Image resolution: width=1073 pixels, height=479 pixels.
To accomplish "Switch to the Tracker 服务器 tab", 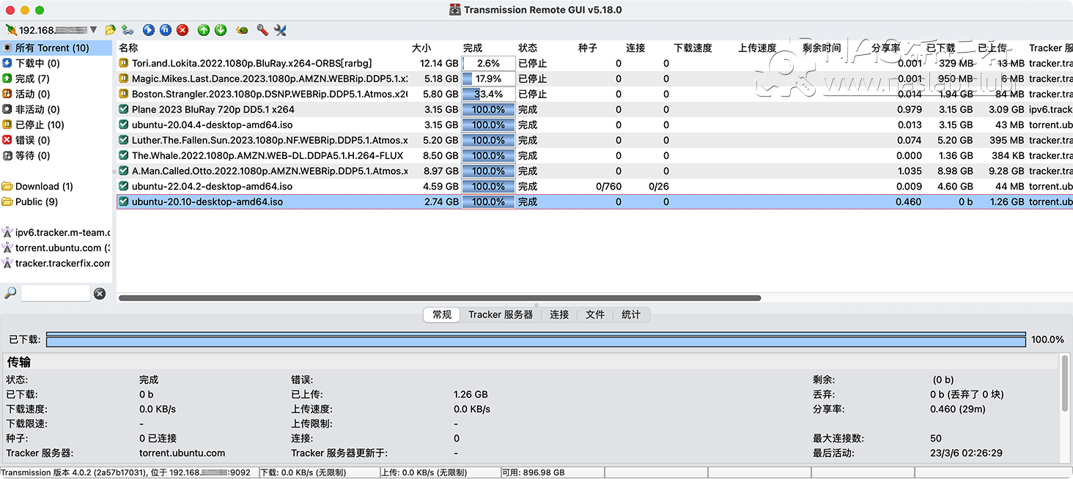I will 500,314.
